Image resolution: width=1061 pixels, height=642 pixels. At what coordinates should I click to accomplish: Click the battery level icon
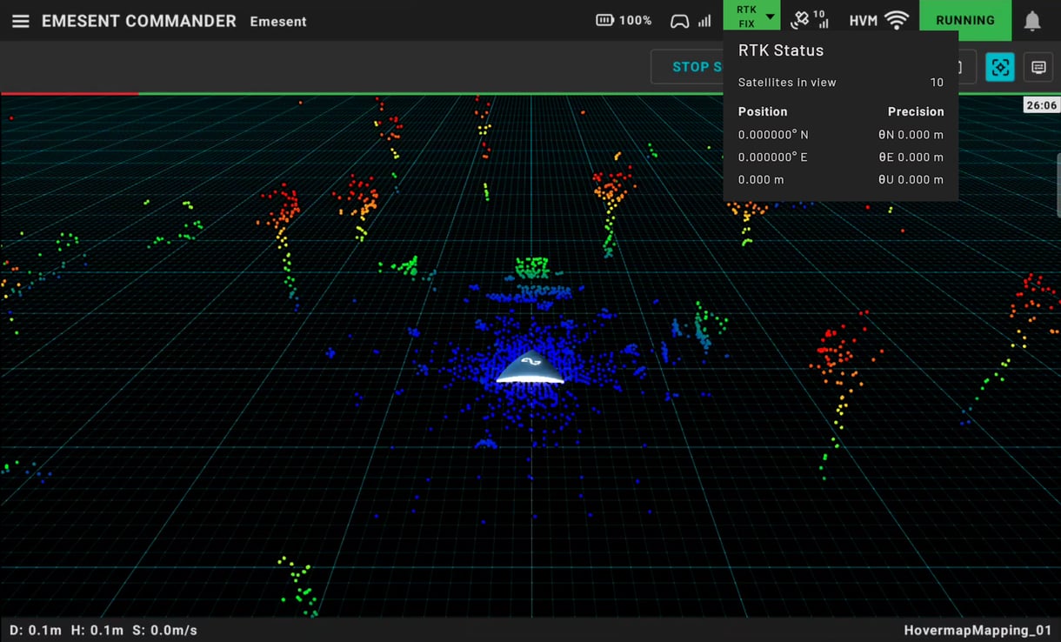click(x=604, y=20)
